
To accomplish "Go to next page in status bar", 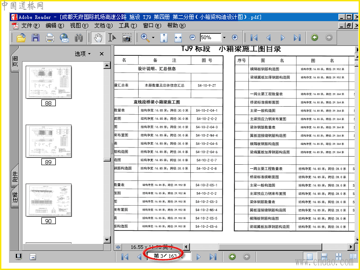I will click(198, 256).
